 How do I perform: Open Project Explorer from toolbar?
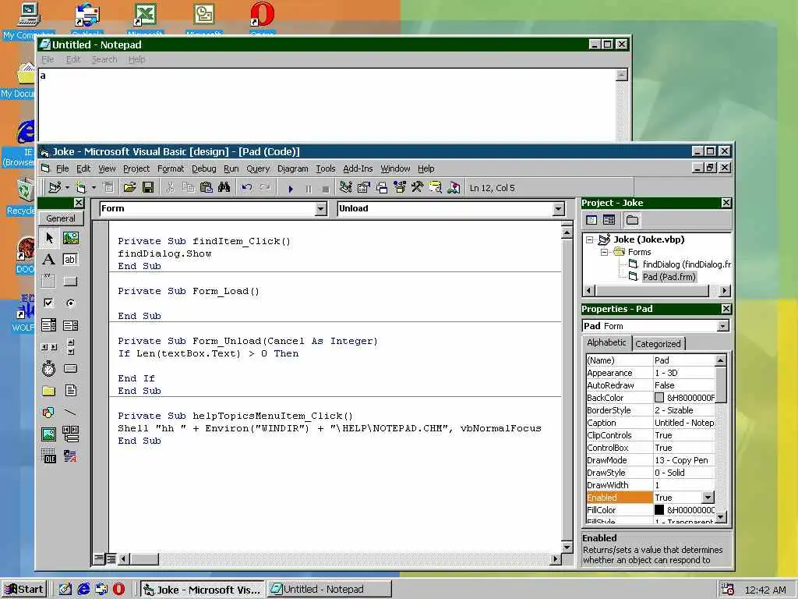(345, 188)
